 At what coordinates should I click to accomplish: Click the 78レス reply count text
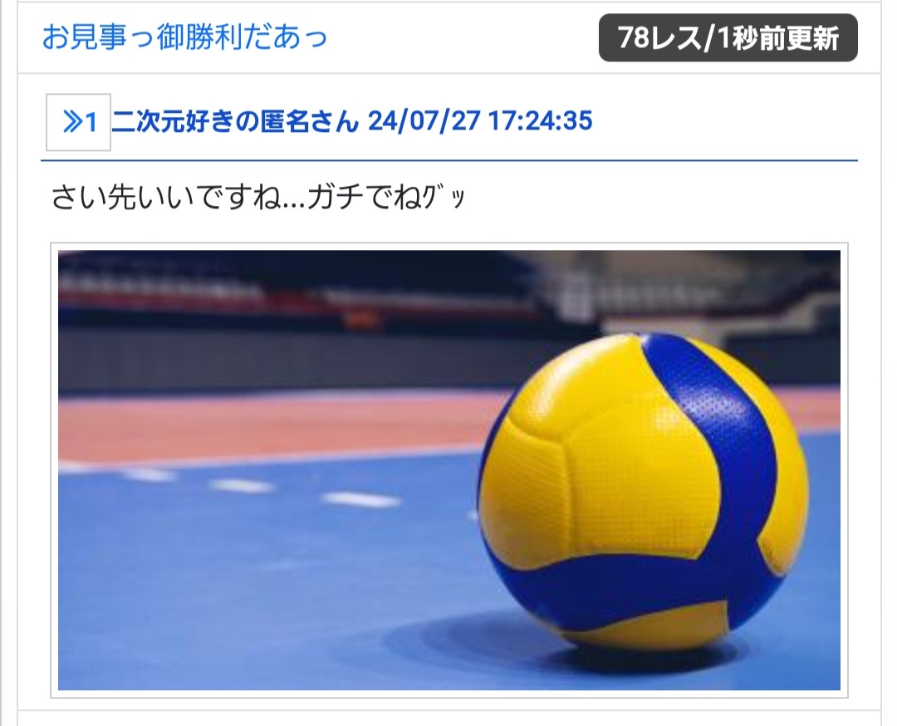point(659,37)
